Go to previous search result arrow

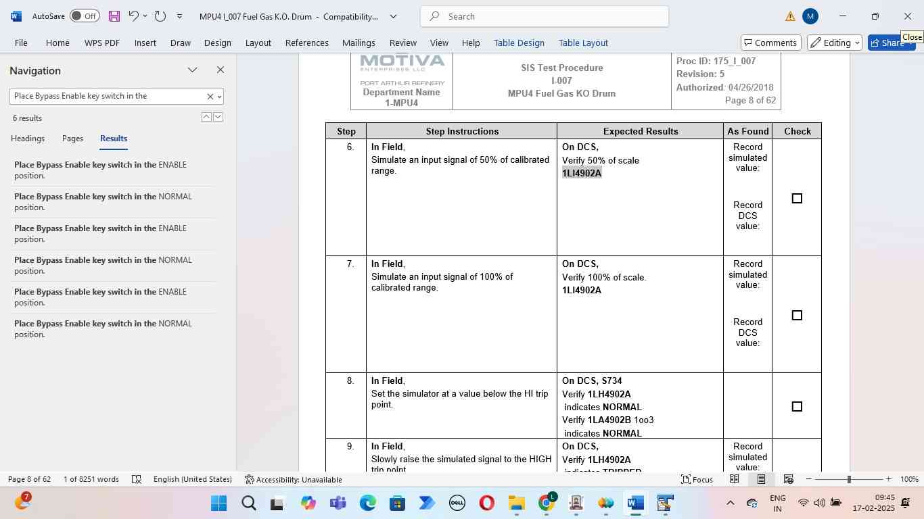click(206, 117)
